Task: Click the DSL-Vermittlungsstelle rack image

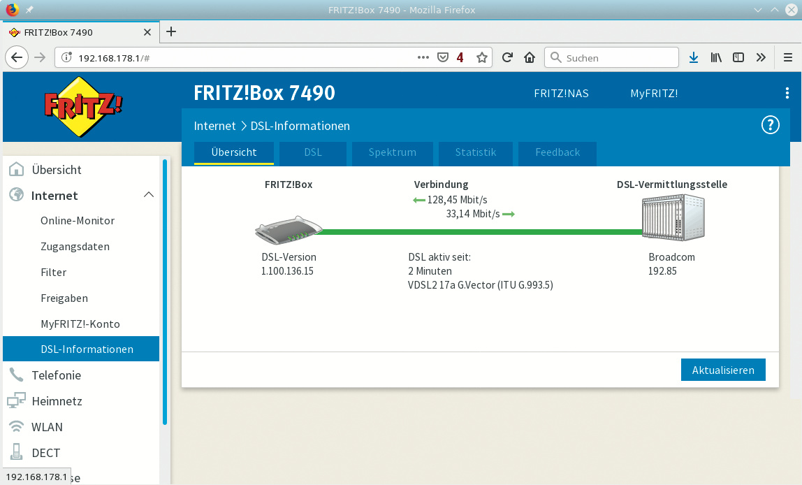Action: [x=673, y=218]
